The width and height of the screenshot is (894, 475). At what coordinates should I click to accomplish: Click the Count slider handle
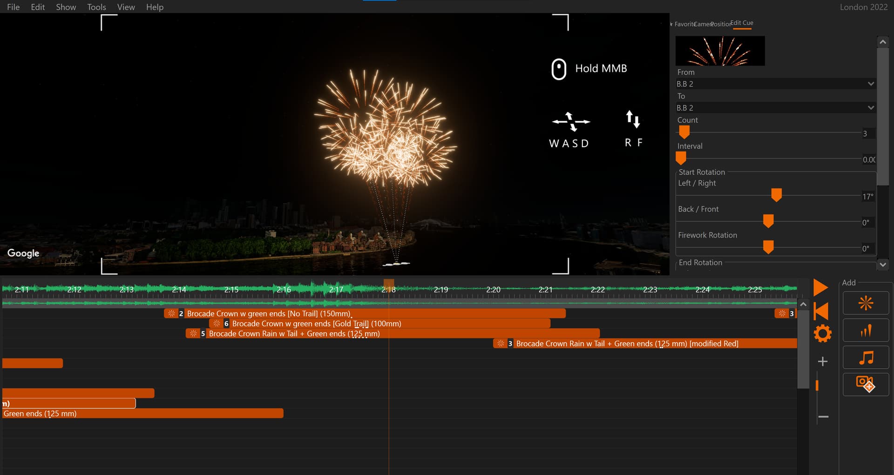tap(684, 132)
